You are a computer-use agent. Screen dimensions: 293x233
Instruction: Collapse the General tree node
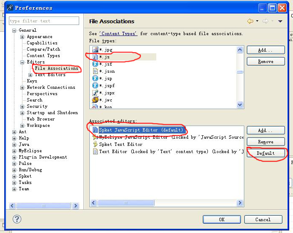point(14,30)
